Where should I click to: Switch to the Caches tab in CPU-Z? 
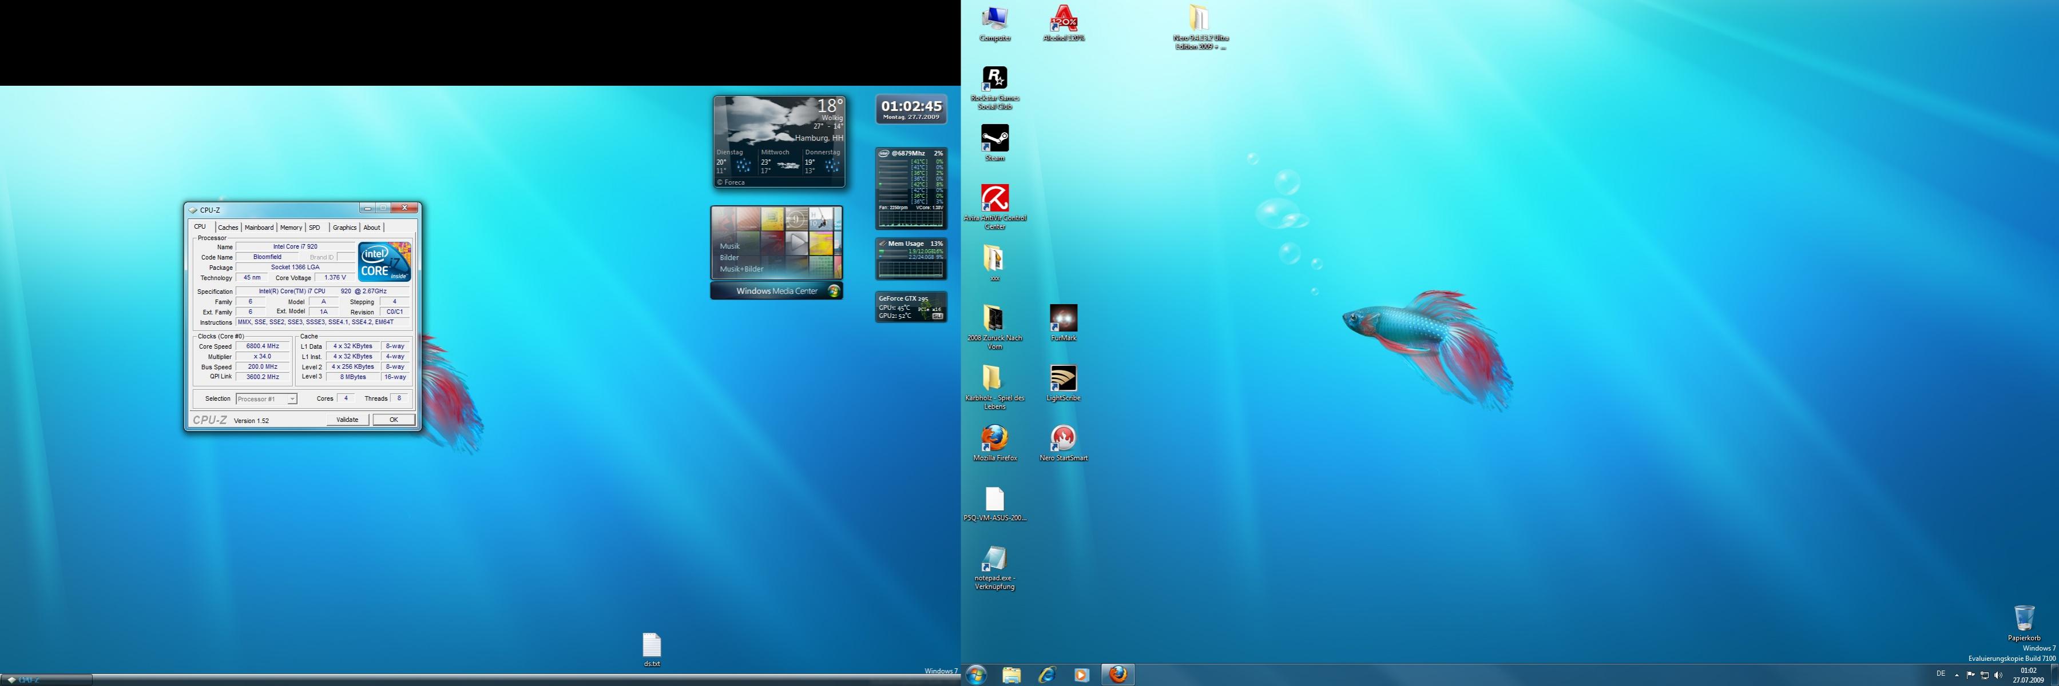(228, 228)
